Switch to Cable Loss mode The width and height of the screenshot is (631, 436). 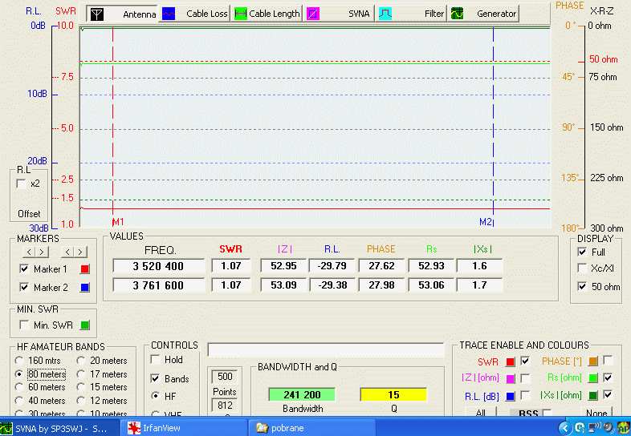pos(196,14)
